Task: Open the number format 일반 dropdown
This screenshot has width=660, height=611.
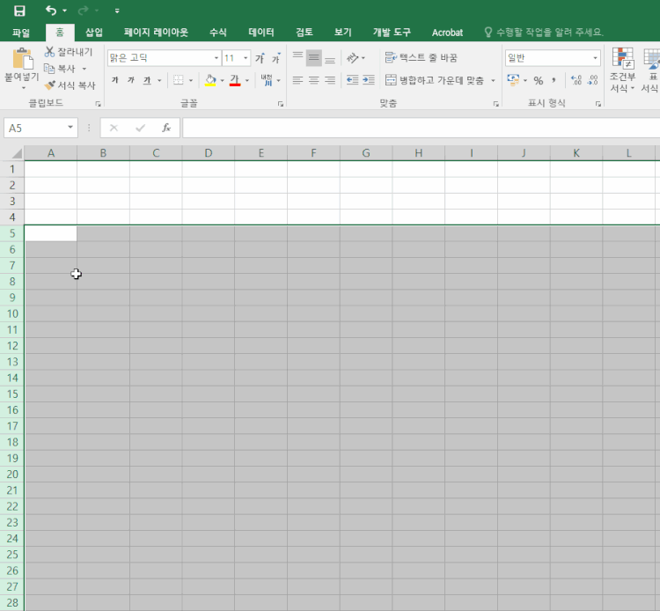Action: [596, 58]
